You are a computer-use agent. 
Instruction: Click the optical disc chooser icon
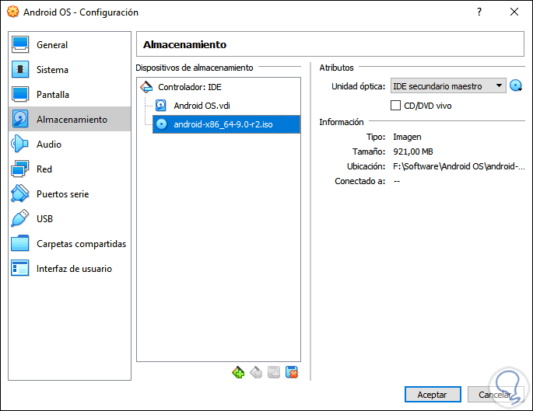(515, 86)
